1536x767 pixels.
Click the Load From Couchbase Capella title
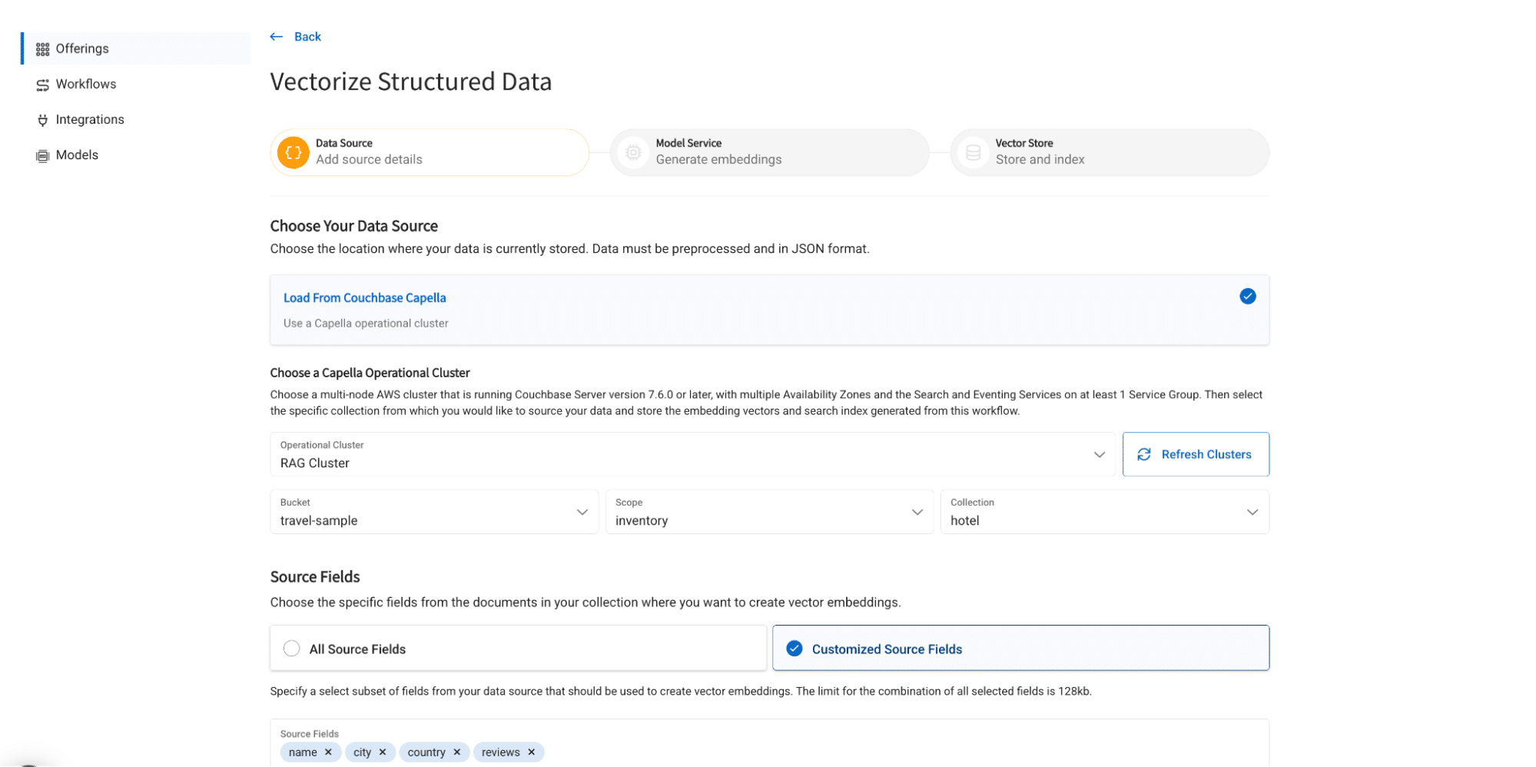364,297
